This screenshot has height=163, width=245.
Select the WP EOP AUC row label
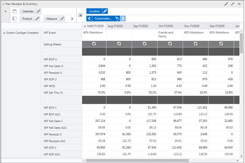[52, 155]
